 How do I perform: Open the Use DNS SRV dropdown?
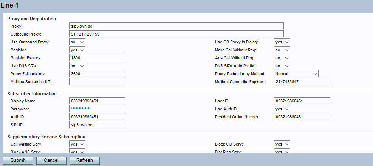[x=77, y=66]
